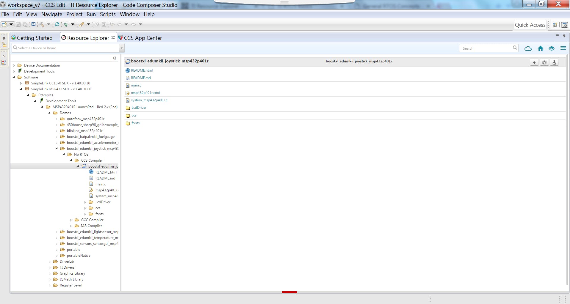Image resolution: width=570 pixels, height=304 pixels.
Task: Select portableNative folder in tree
Action: click(79, 256)
